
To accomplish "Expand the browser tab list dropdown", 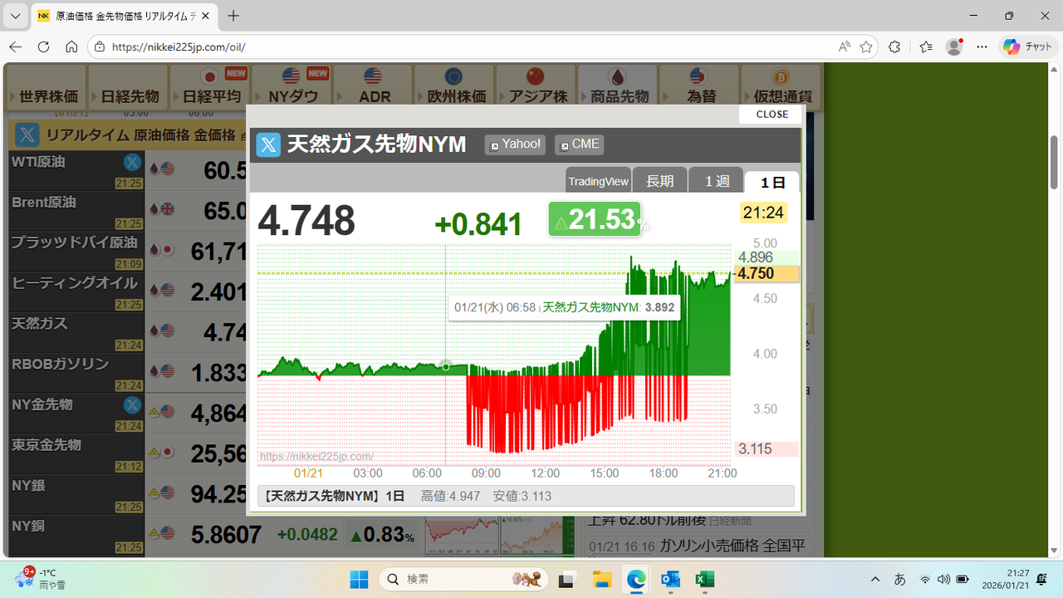I will pyautogui.click(x=15, y=16).
